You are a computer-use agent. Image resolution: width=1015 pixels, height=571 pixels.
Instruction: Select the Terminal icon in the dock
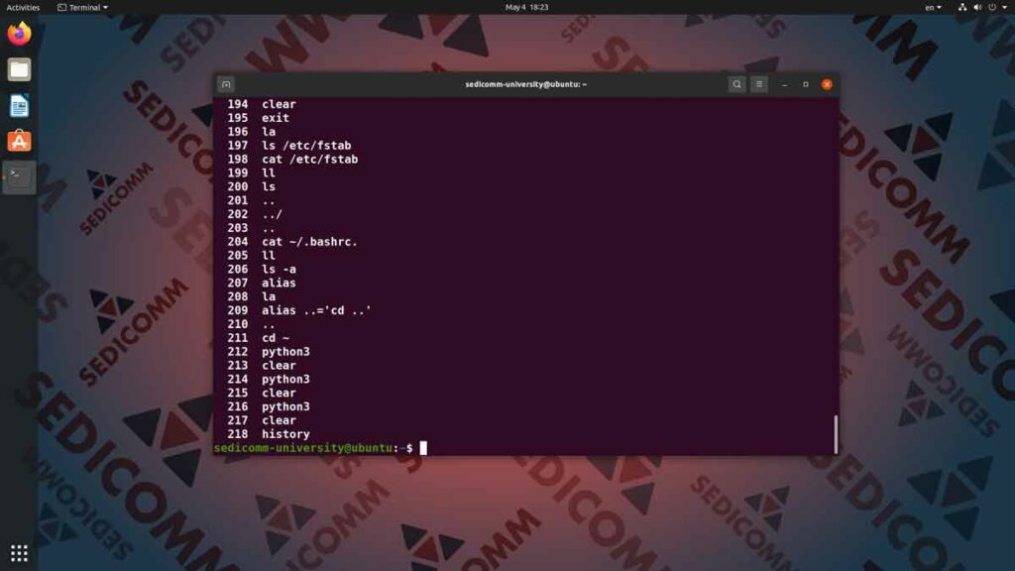[19, 176]
